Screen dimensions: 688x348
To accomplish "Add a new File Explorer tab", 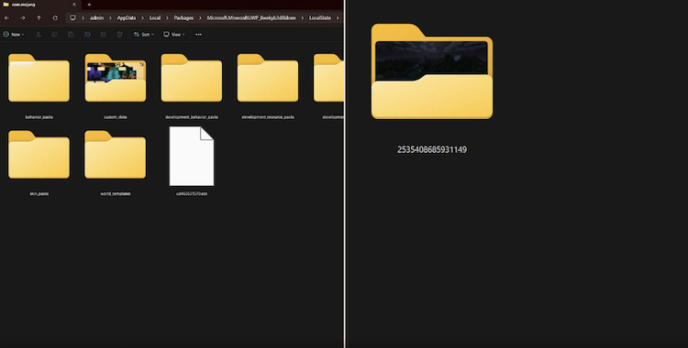I will (x=89, y=5).
